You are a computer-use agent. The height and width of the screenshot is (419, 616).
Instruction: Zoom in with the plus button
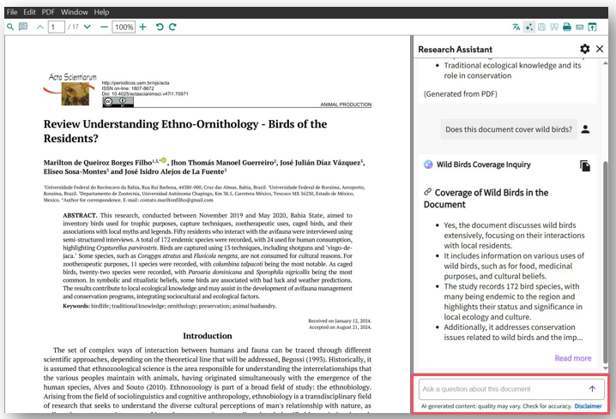[x=143, y=27]
